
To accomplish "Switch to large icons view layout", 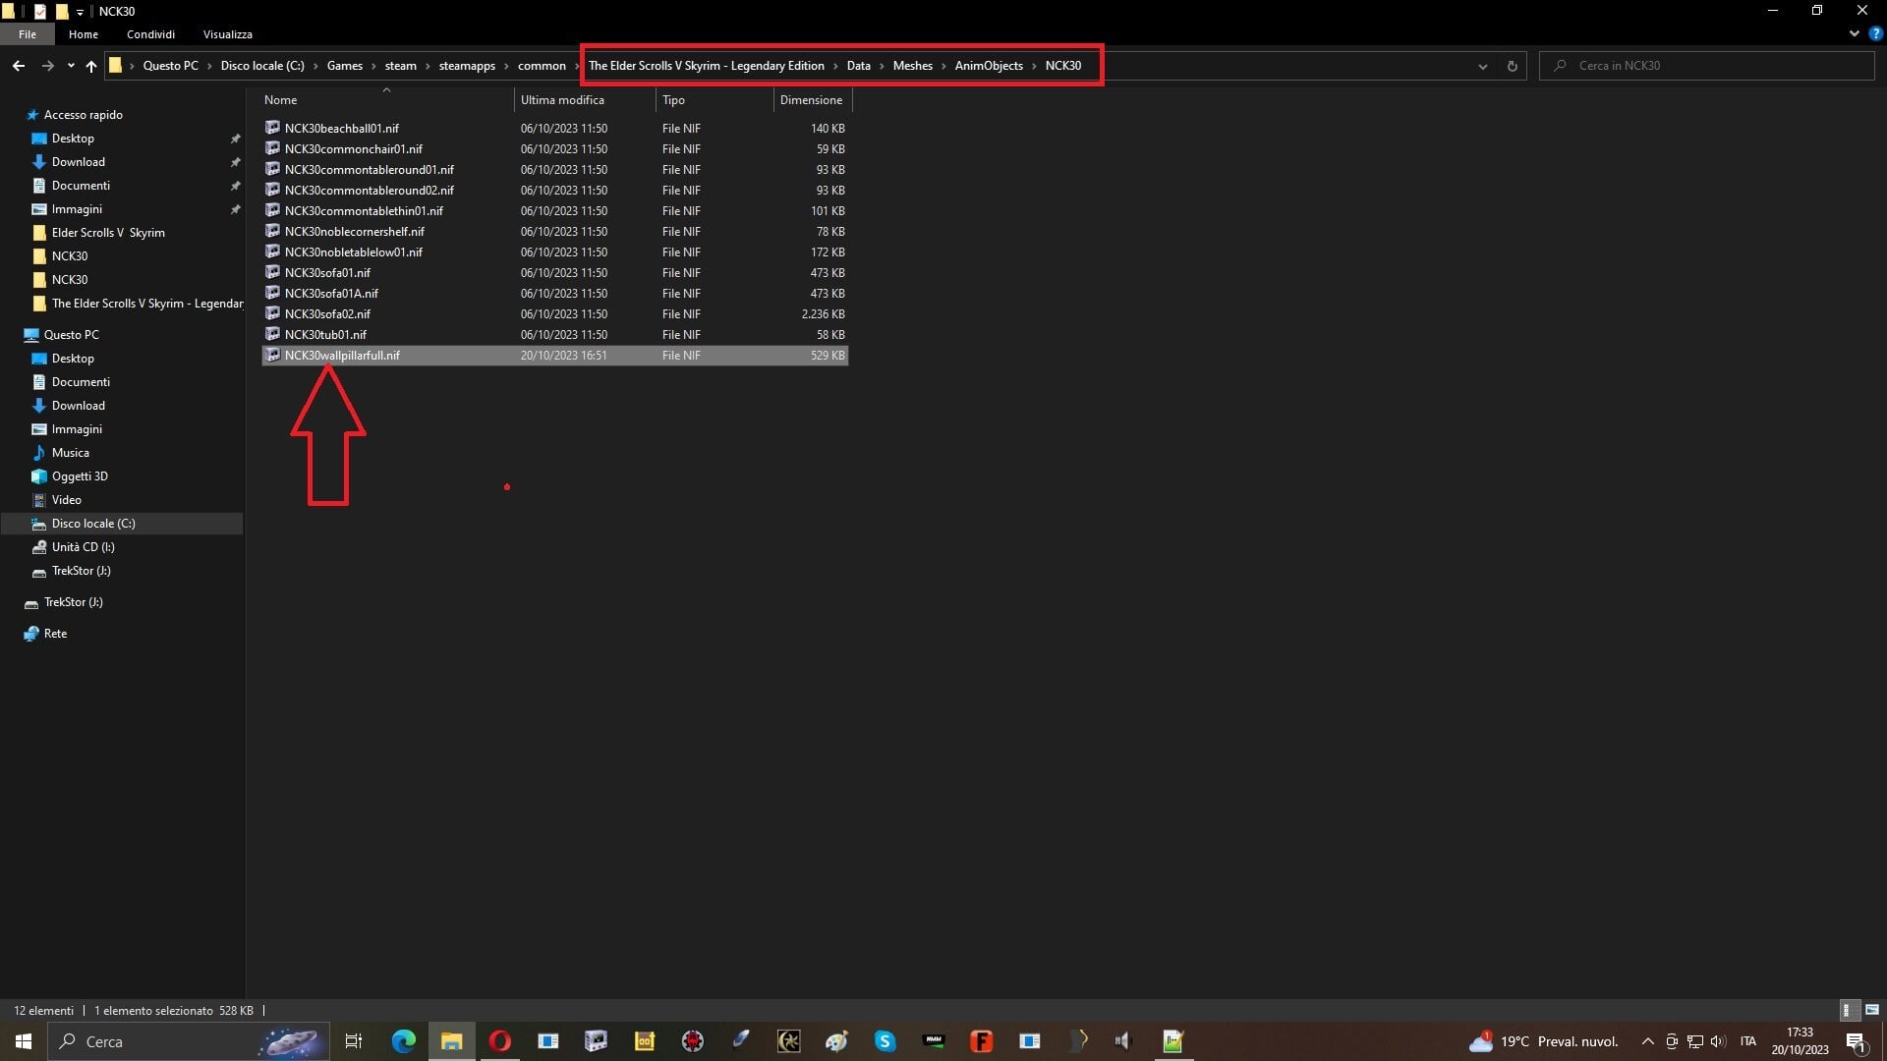I will click(x=1871, y=1010).
